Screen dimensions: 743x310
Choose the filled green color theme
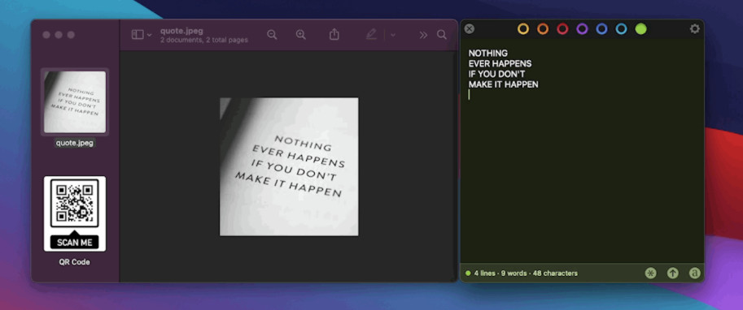click(640, 29)
